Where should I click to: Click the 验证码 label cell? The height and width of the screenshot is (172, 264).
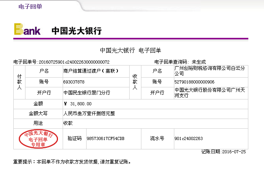(x=74, y=138)
